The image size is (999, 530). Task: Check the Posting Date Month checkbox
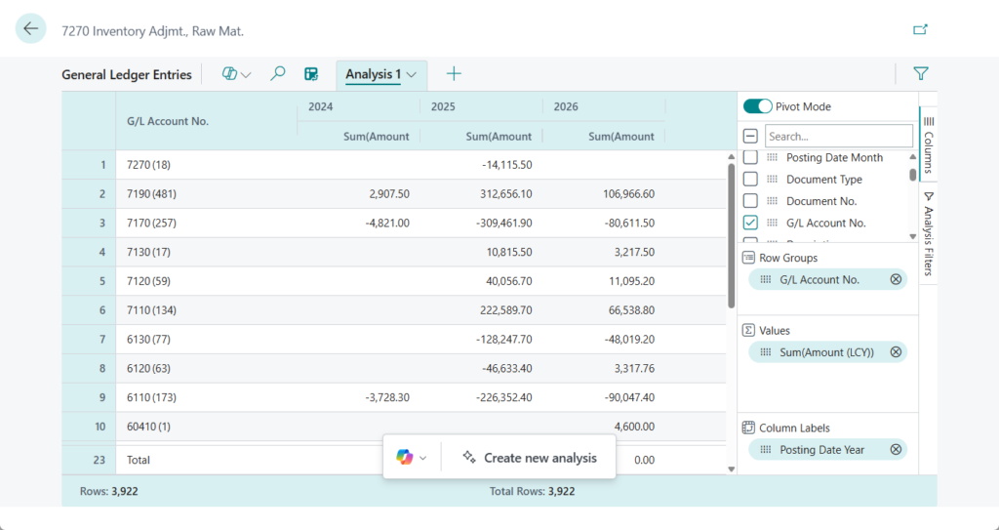[x=750, y=158]
